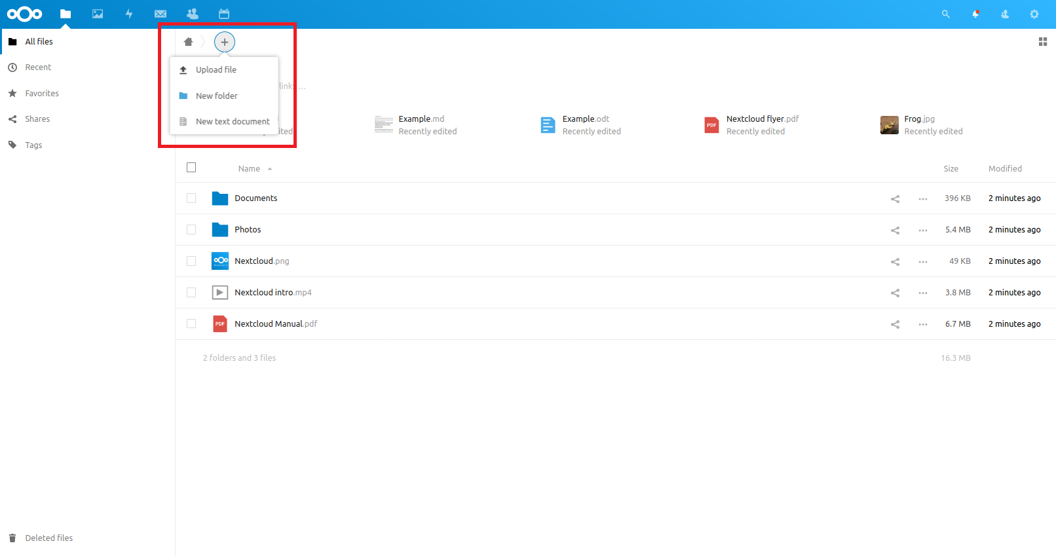Image resolution: width=1056 pixels, height=556 pixels.
Task: Open recently edited Nextcloud flyer.pdf
Action: click(x=751, y=124)
